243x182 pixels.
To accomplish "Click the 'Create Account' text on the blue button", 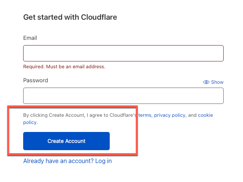I will click(x=66, y=141).
